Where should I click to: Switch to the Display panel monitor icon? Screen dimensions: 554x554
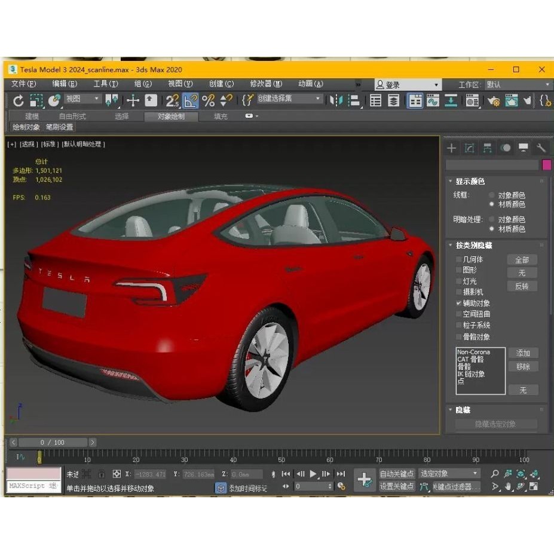click(x=524, y=148)
